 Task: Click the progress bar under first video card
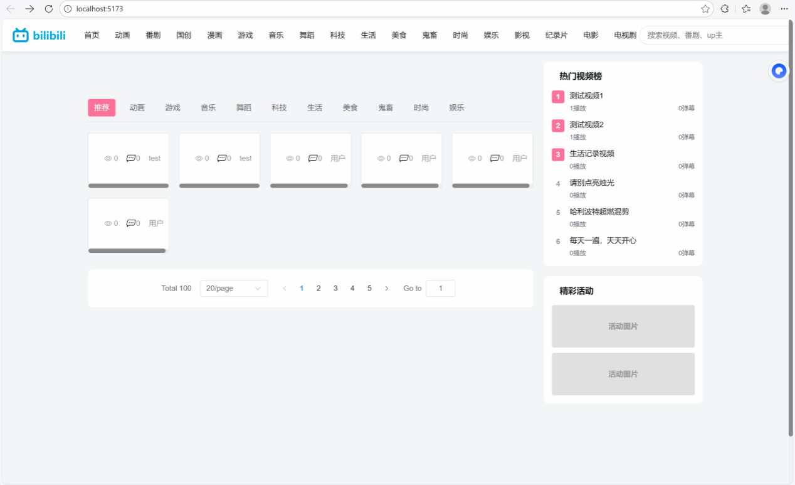click(129, 186)
